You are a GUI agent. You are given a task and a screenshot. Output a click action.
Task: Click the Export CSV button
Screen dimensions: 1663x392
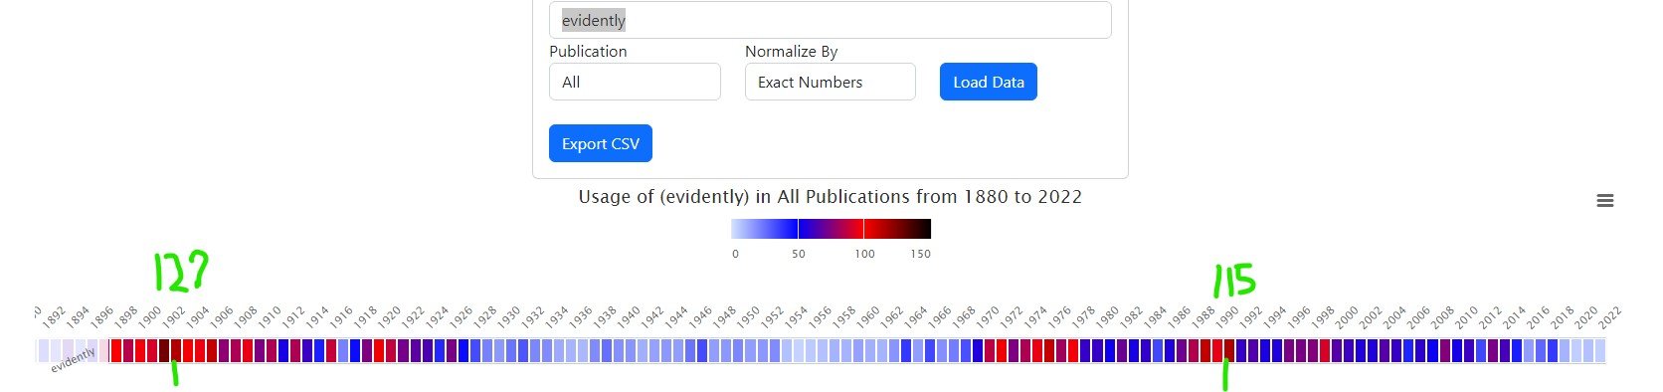click(x=600, y=143)
